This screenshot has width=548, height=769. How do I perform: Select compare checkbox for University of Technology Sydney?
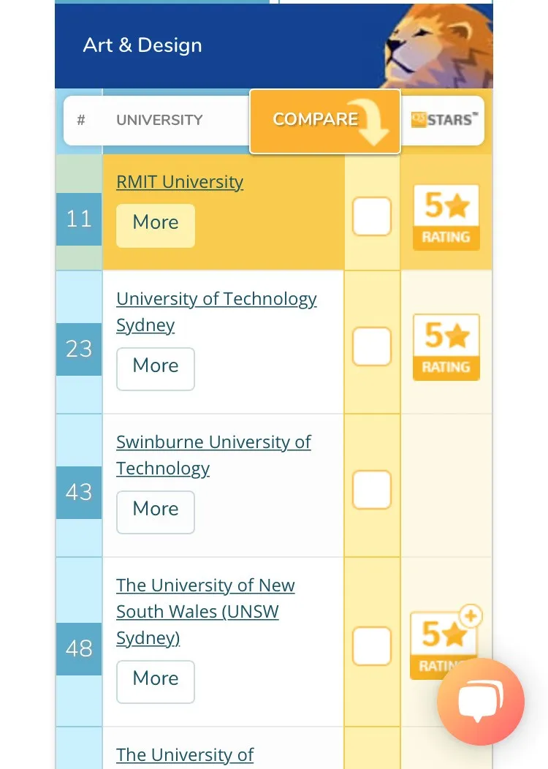[372, 346]
